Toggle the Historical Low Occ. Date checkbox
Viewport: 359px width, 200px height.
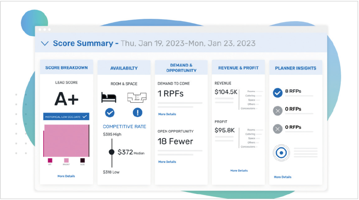[x=84, y=117]
